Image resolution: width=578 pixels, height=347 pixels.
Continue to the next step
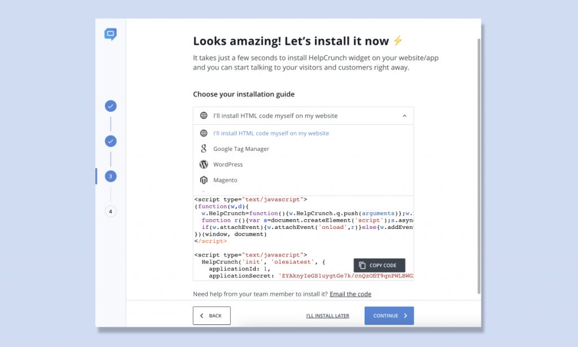click(x=389, y=315)
